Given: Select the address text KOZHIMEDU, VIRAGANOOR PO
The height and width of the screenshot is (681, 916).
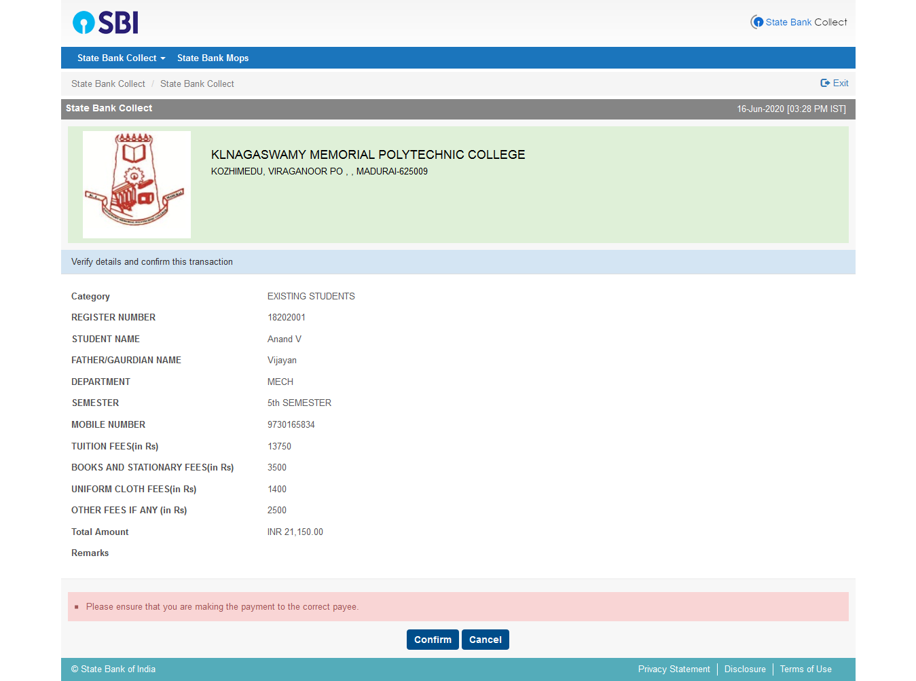Looking at the screenshot, I should pyautogui.click(x=277, y=171).
